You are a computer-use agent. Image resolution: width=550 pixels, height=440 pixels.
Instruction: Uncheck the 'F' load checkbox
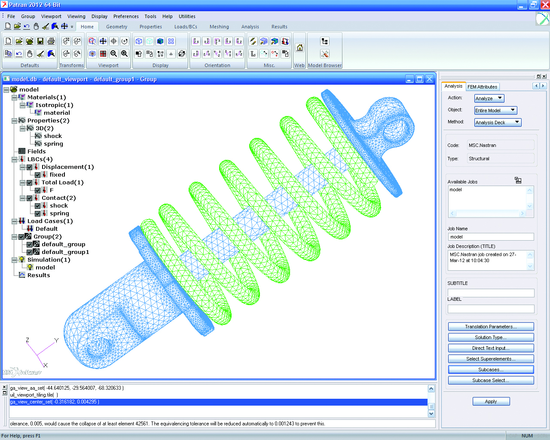[38, 190]
